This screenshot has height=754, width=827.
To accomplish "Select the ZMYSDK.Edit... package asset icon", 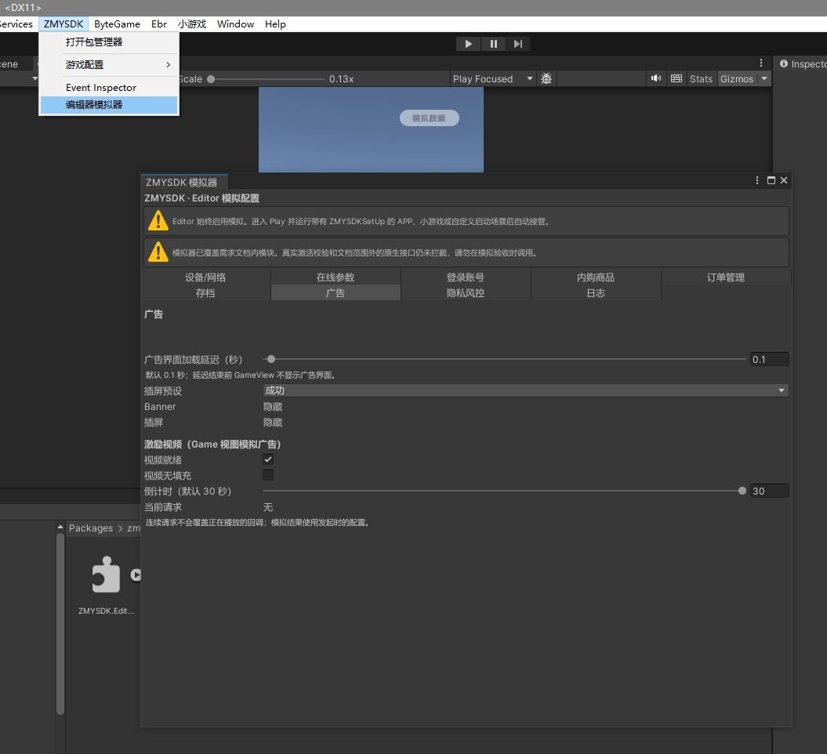I will click(106, 575).
